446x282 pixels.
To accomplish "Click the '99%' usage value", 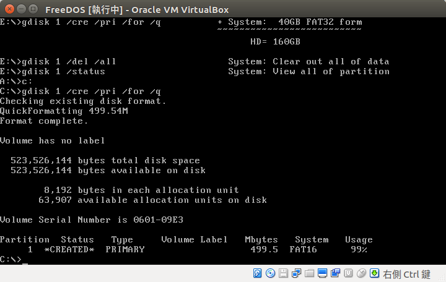I will (359, 250).
